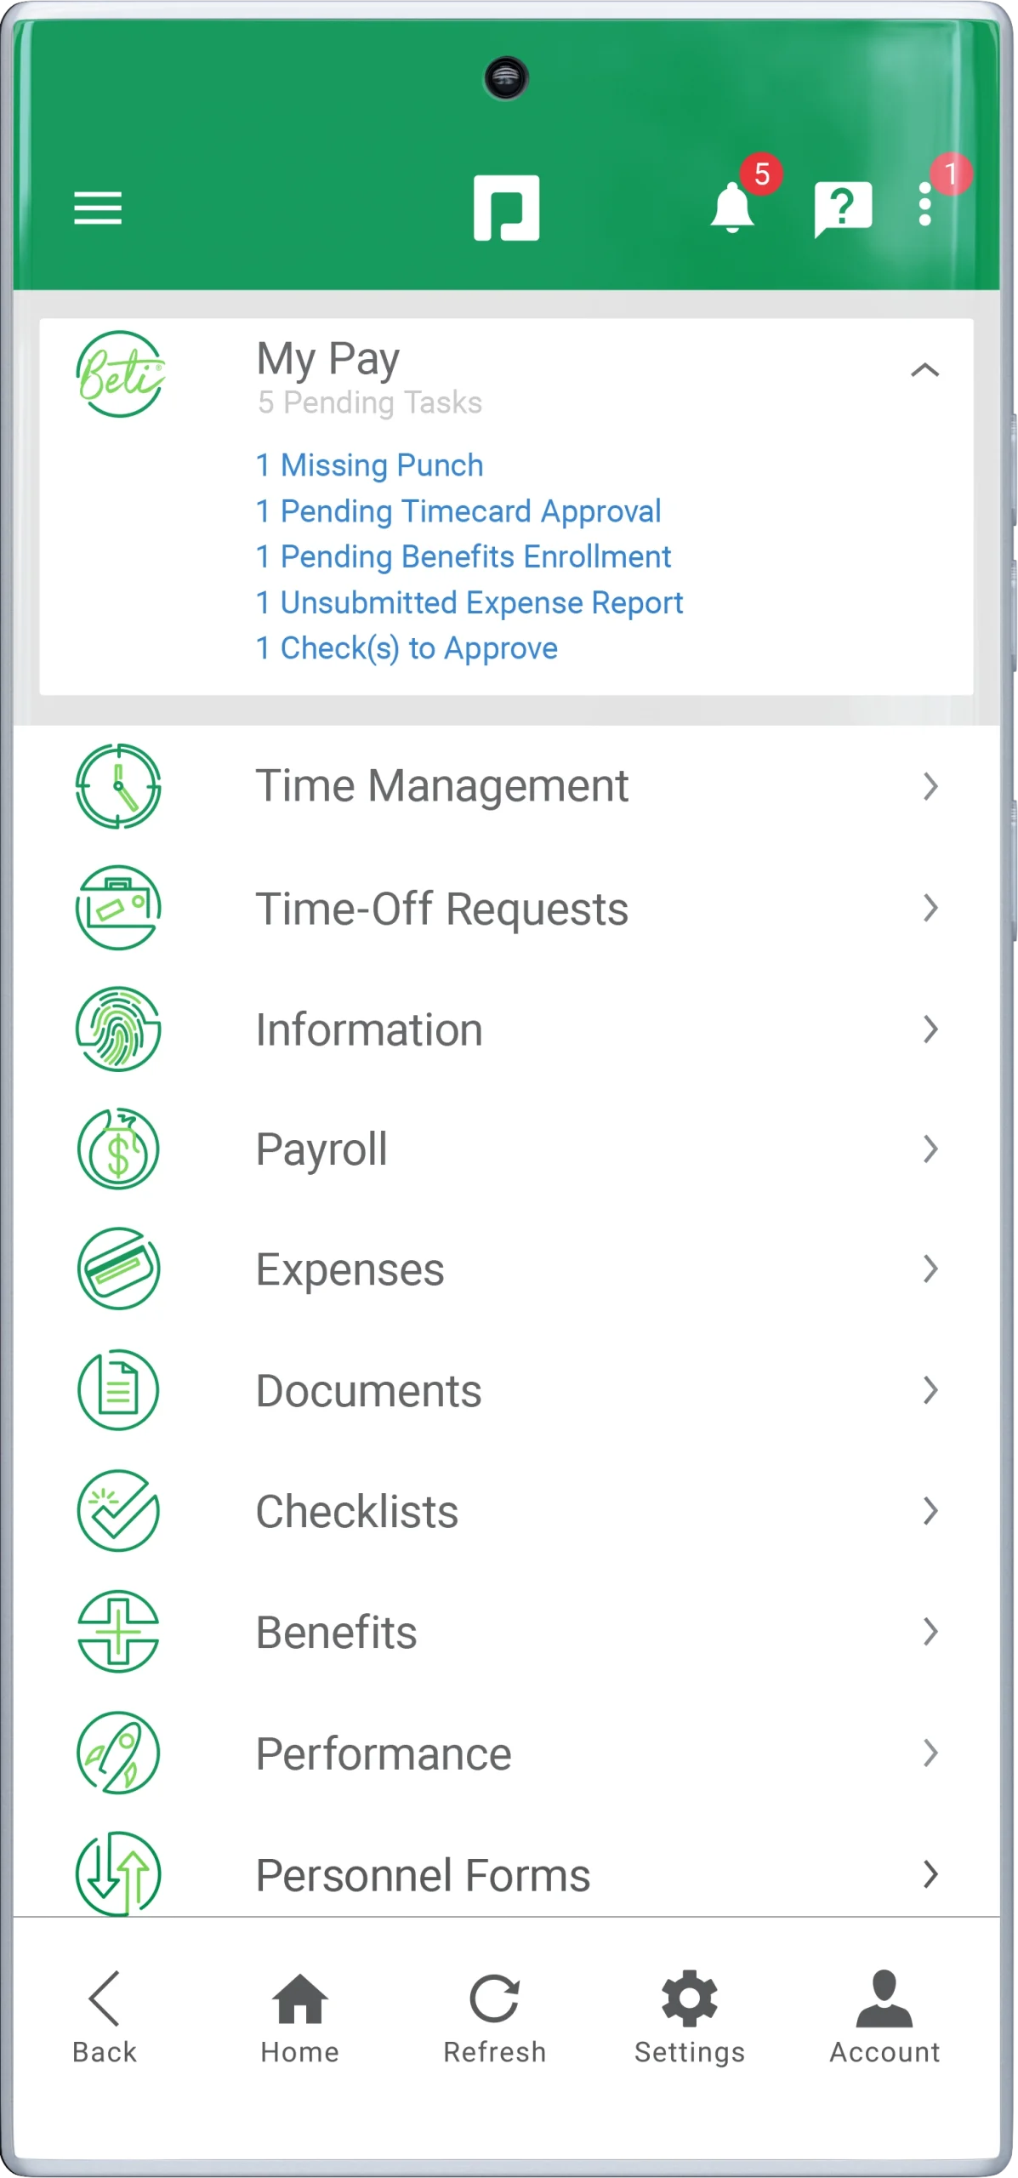Viewport: 1018px width, 2178px height.
Task: Expand the Expenses chevron arrow
Action: click(x=930, y=1269)
